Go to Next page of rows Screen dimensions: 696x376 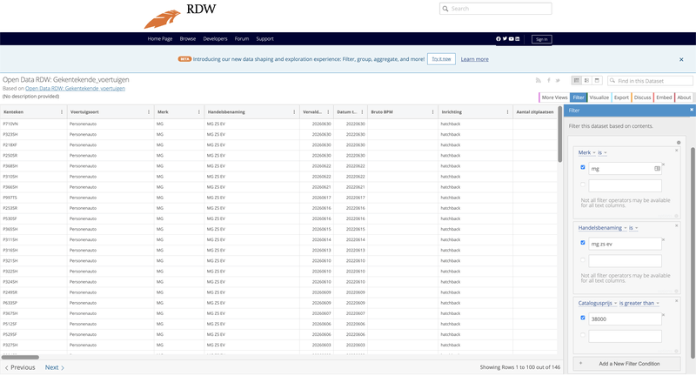tap(55, 367)
